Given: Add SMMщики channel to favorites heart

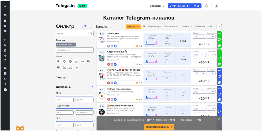Looking at the screenshot, I should tap(219, 40).
